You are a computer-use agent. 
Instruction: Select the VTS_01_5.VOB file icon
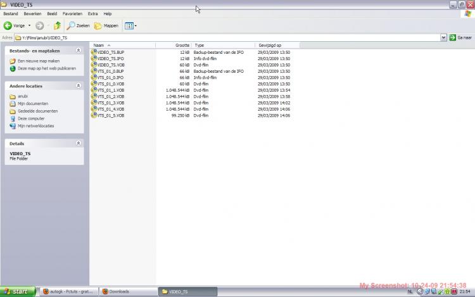click(x=94, y=115)
